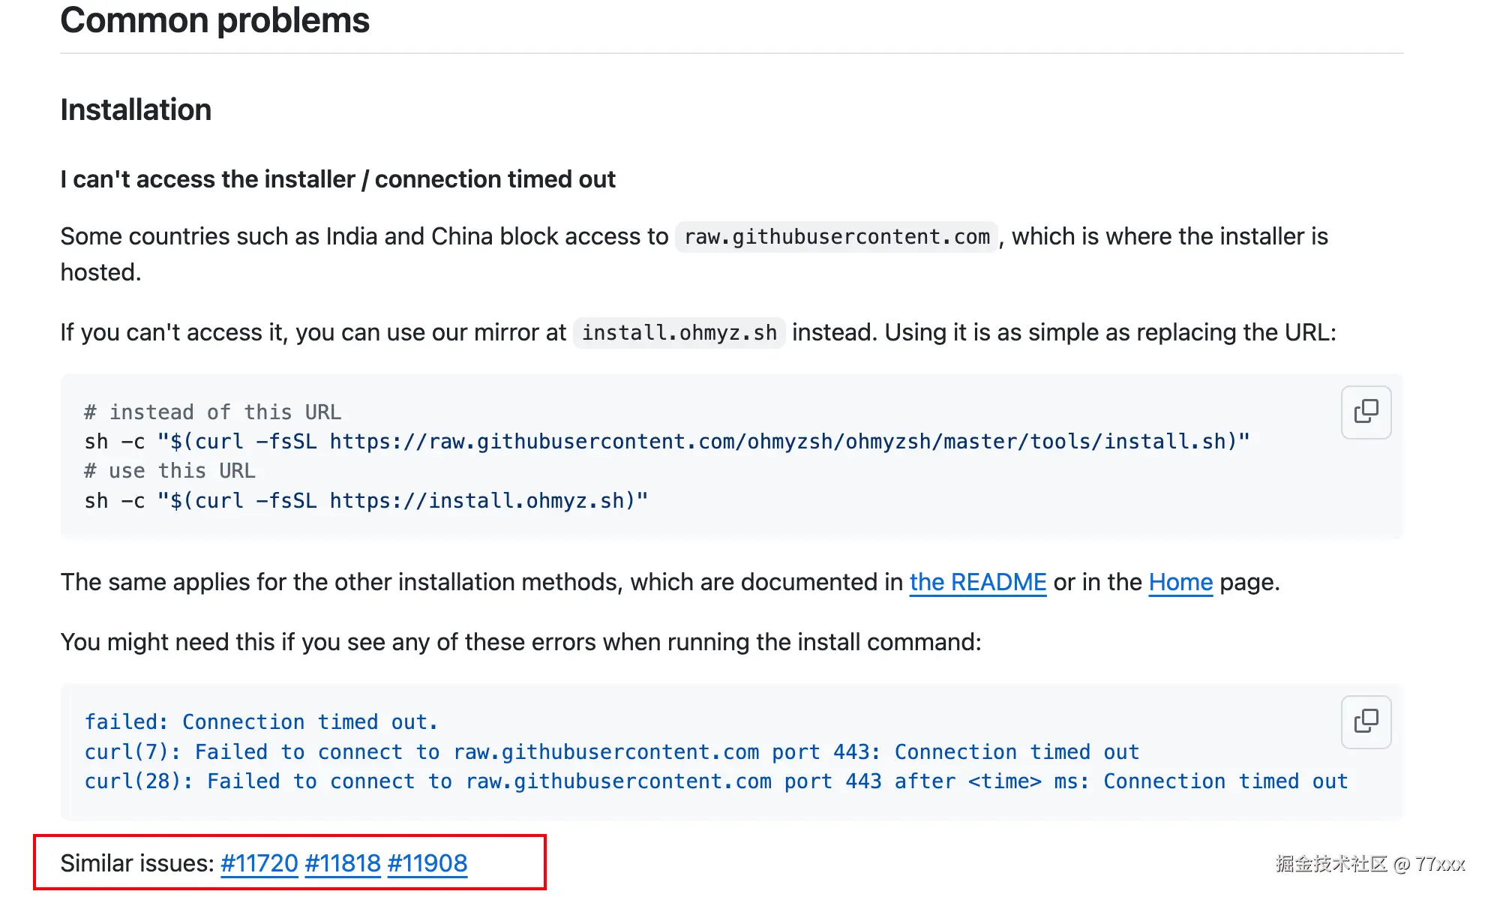The image size is (1488, 897).
Task: Open similar issue #11720
Action: (x=259, y=863)
